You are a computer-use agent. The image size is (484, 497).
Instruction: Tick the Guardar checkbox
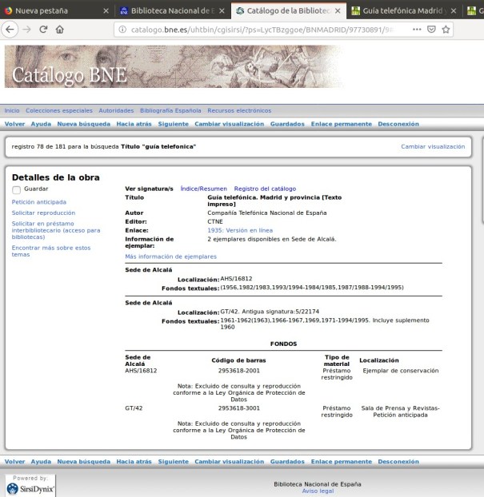pos(17,189)
